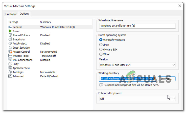Screen dimensions: 186x113
Task: Click the info icon beside Suspend note
Action: click(x=101, y=85)
